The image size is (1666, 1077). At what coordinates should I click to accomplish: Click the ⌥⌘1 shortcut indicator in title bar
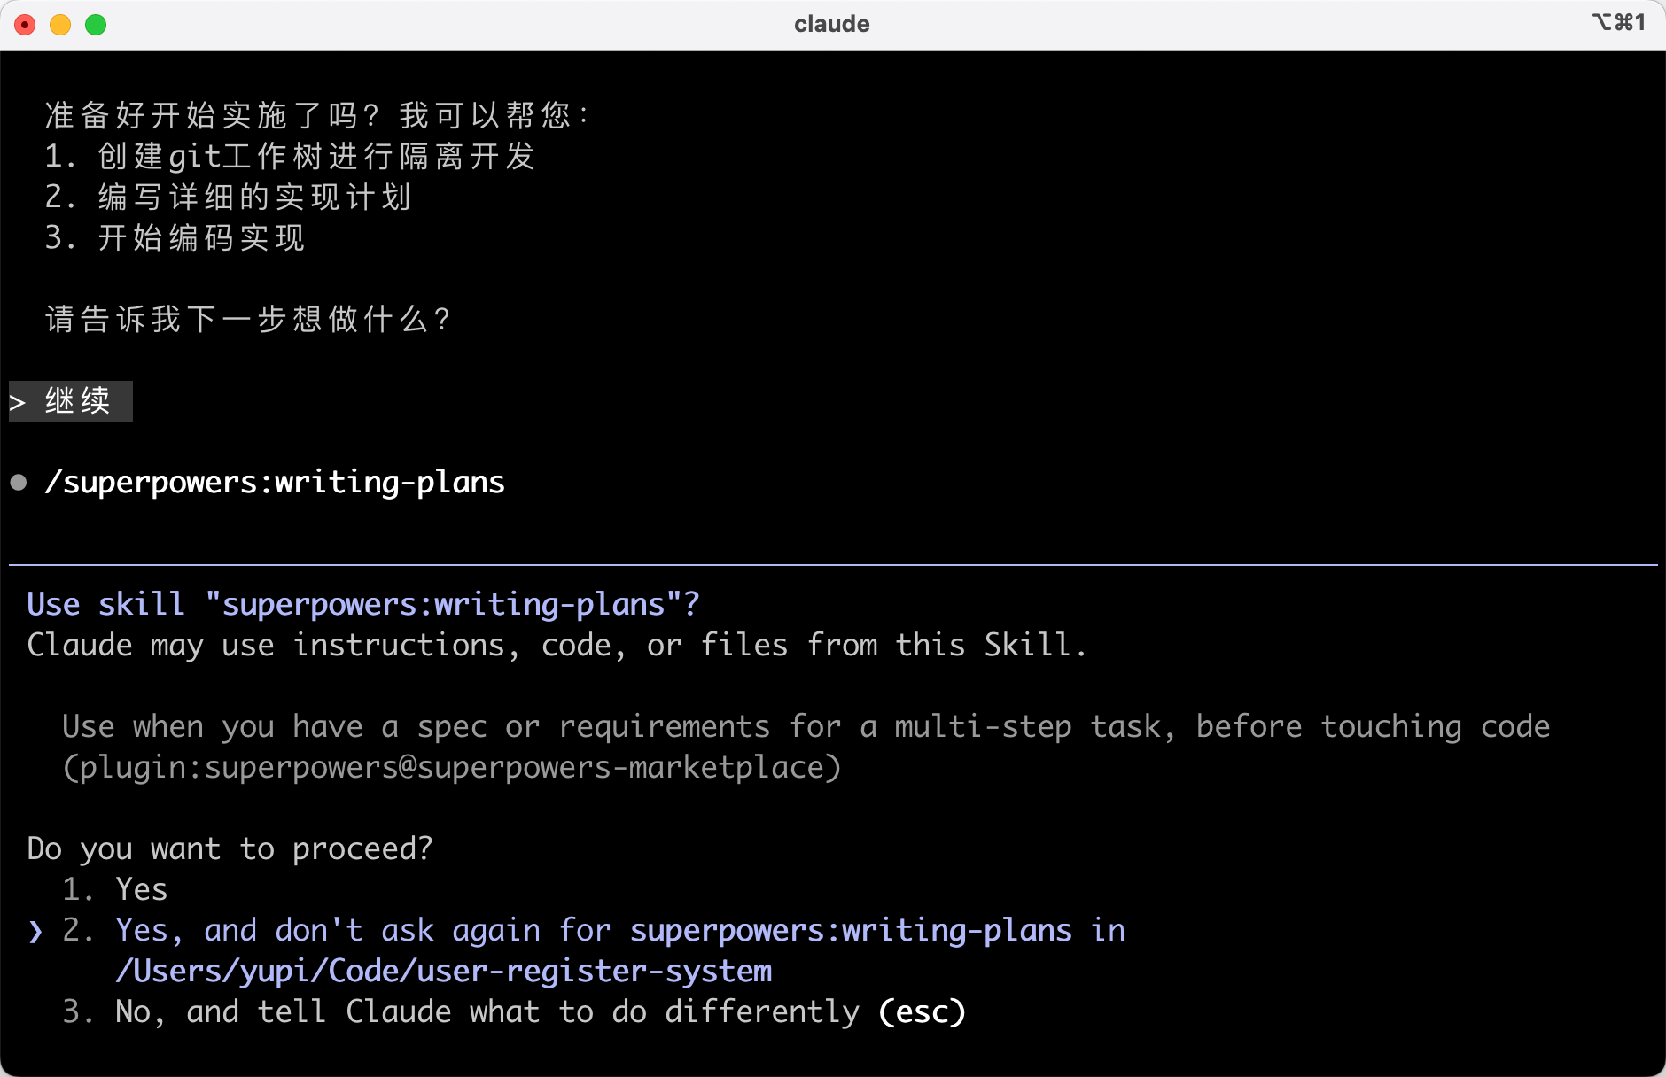click(x=1618, y=22)
